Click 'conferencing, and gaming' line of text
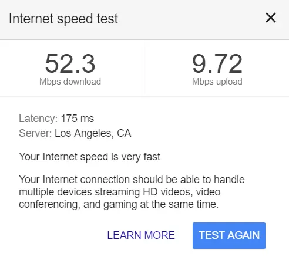 pos(119,204)
